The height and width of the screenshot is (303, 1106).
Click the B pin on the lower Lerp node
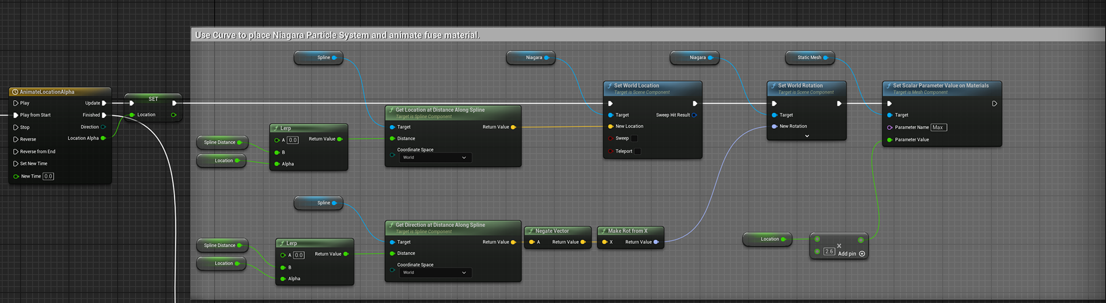pos(283,267)
